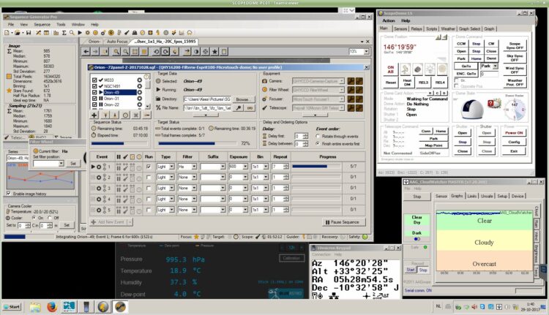Click the gear icon beside NGC1491 target

pyautogui.click(x=139, y=86)
